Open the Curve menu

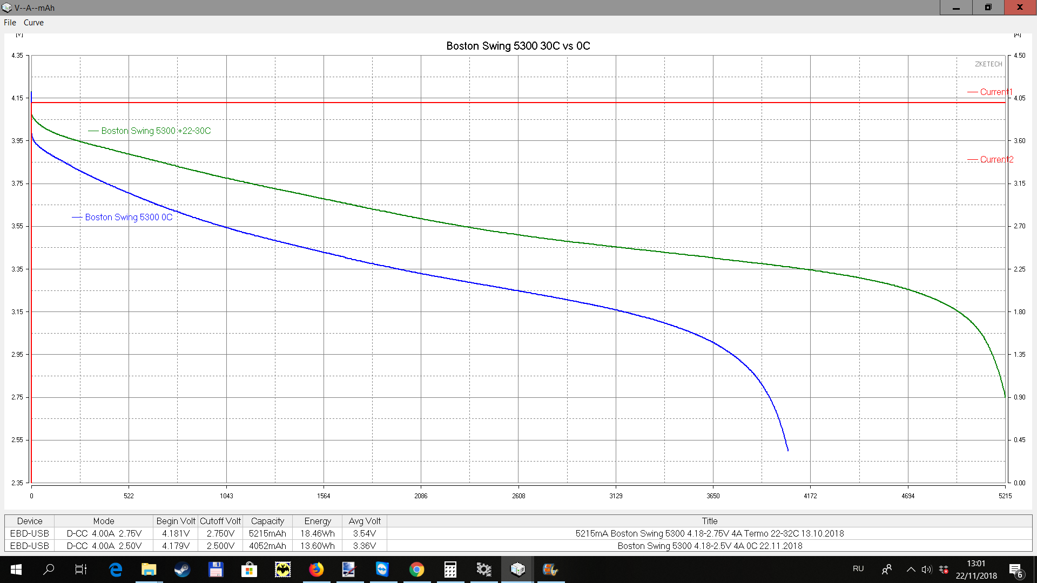[33, 23]
